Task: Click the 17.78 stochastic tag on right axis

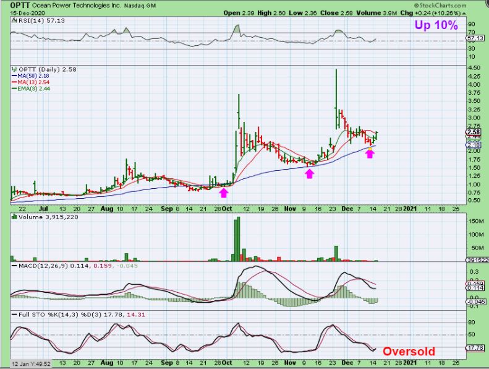Action: [475, 348]
